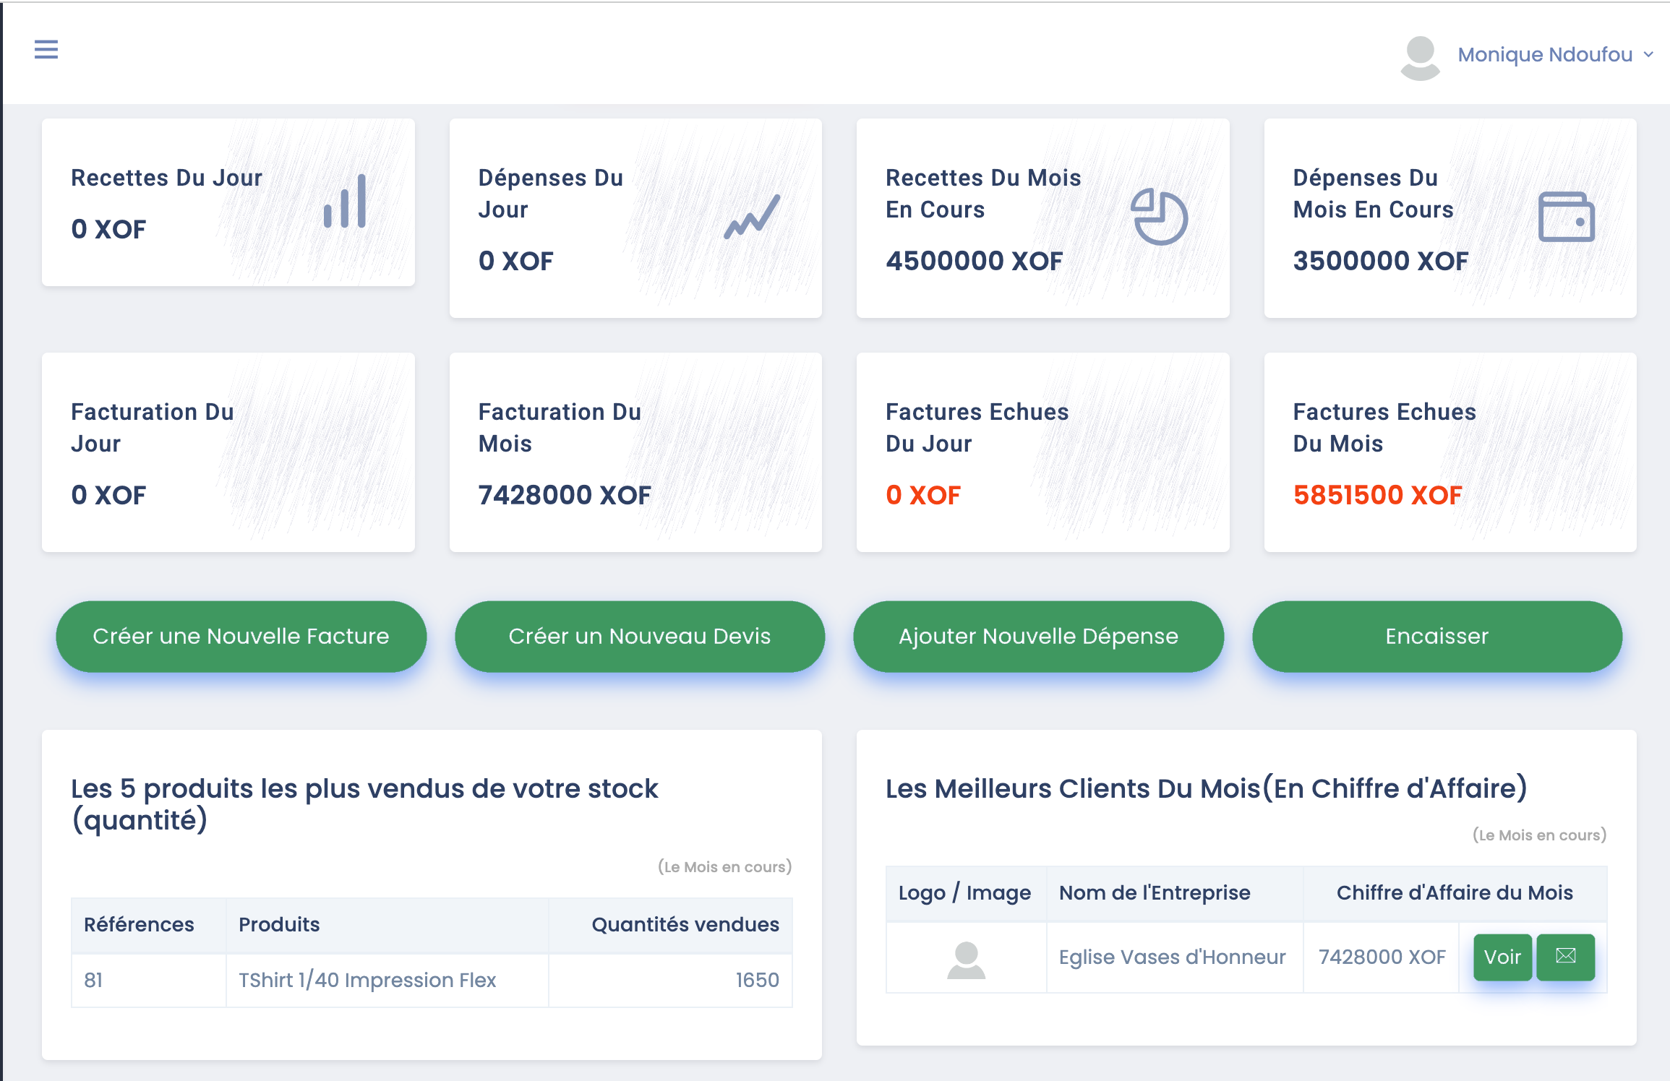Select the Factures Echues Du Mois card
Viewport: 1670px width, 1081px height.
tap(1450, 452)
